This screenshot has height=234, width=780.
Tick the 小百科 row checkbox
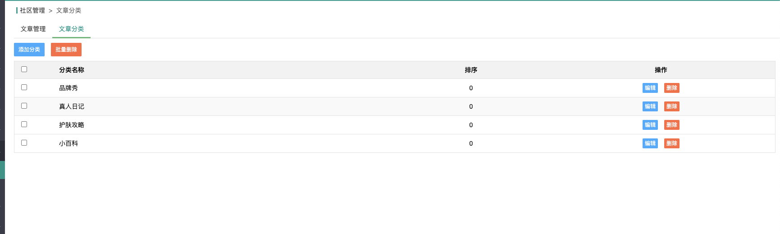pyautogui.click(x=24, y=143)
